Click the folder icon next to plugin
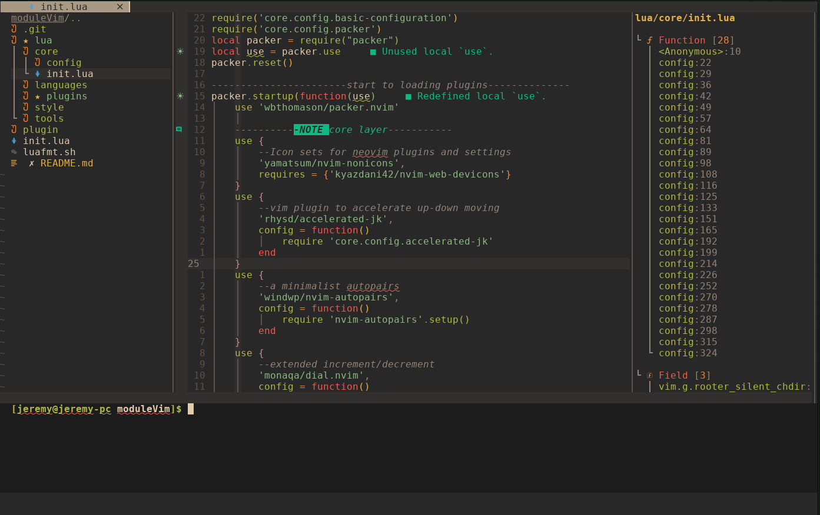 [14, 130]
